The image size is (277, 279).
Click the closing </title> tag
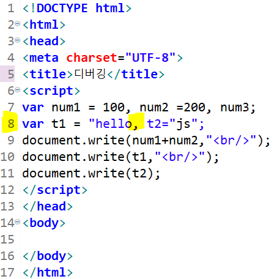pyautogui.click(x=136, y=74)
